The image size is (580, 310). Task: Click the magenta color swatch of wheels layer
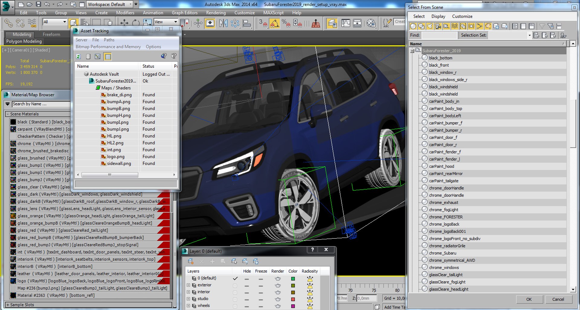point(293,306)
